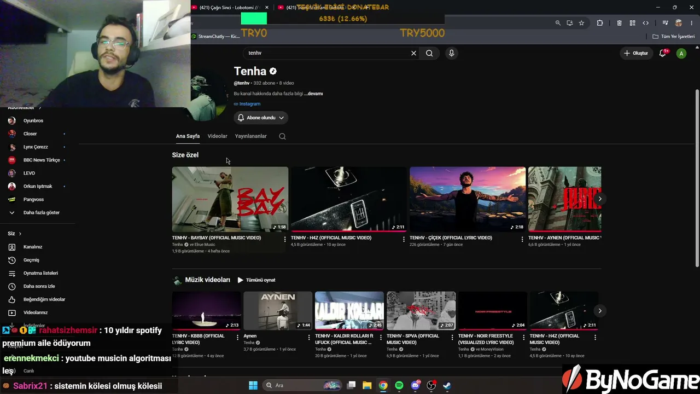Select the Ana Sayfa channel tab

[x=188, y=136]
